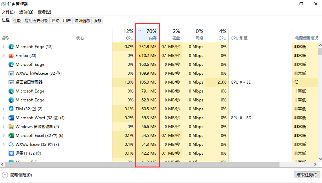
Task: Sort by the 网络 column header
Action: click(194, 34)
